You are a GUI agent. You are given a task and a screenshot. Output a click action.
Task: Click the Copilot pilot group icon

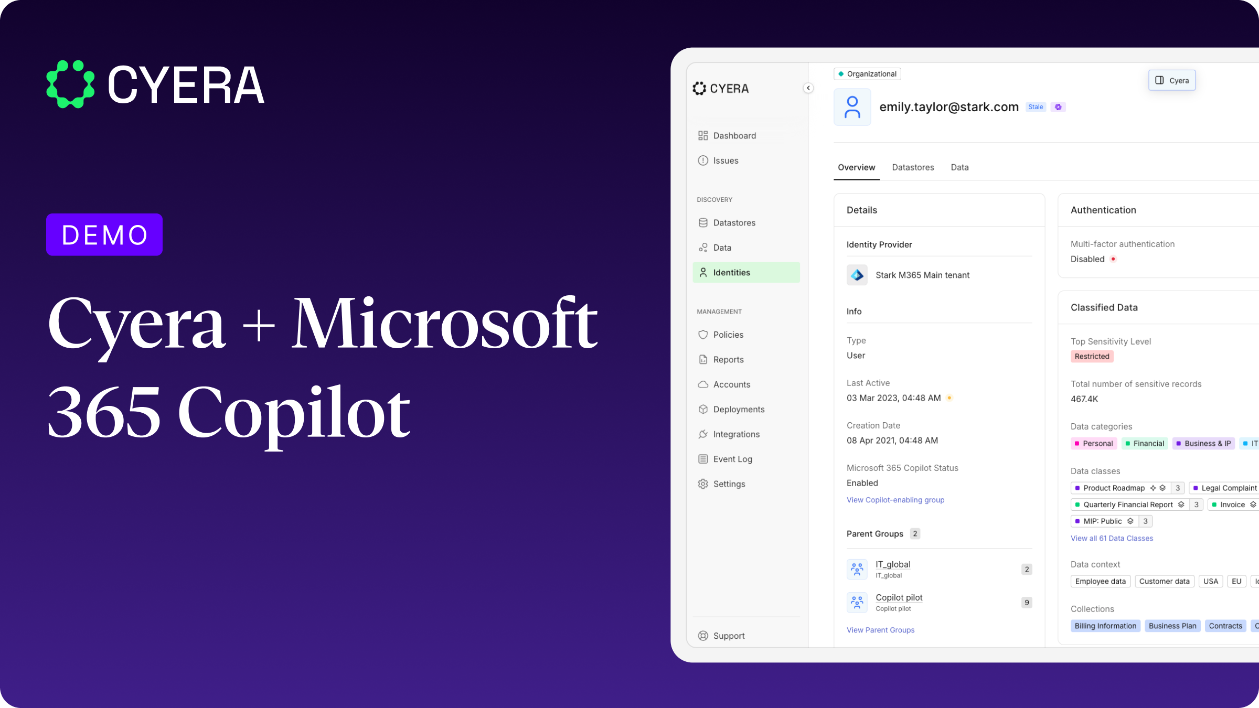pos(857,603)
